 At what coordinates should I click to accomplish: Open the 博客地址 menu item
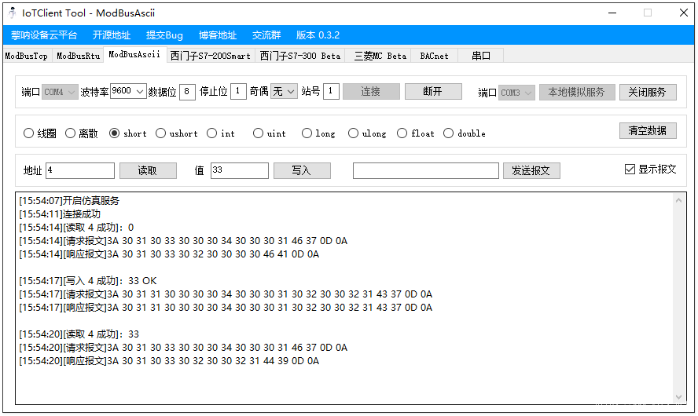click(218, 35)
